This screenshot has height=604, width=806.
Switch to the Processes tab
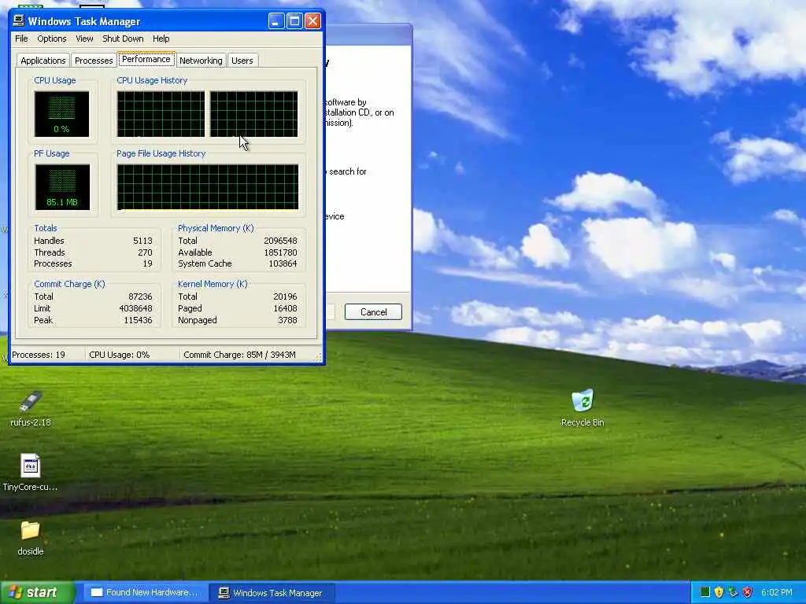point(94,61)
